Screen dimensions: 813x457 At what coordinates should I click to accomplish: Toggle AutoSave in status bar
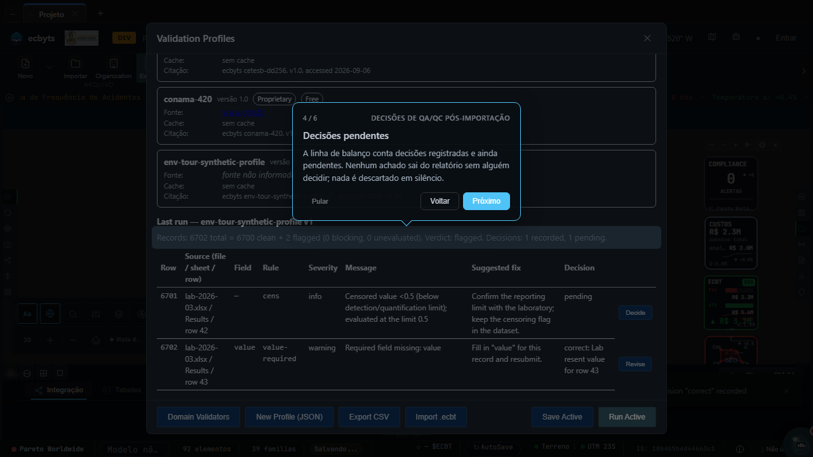492,447
